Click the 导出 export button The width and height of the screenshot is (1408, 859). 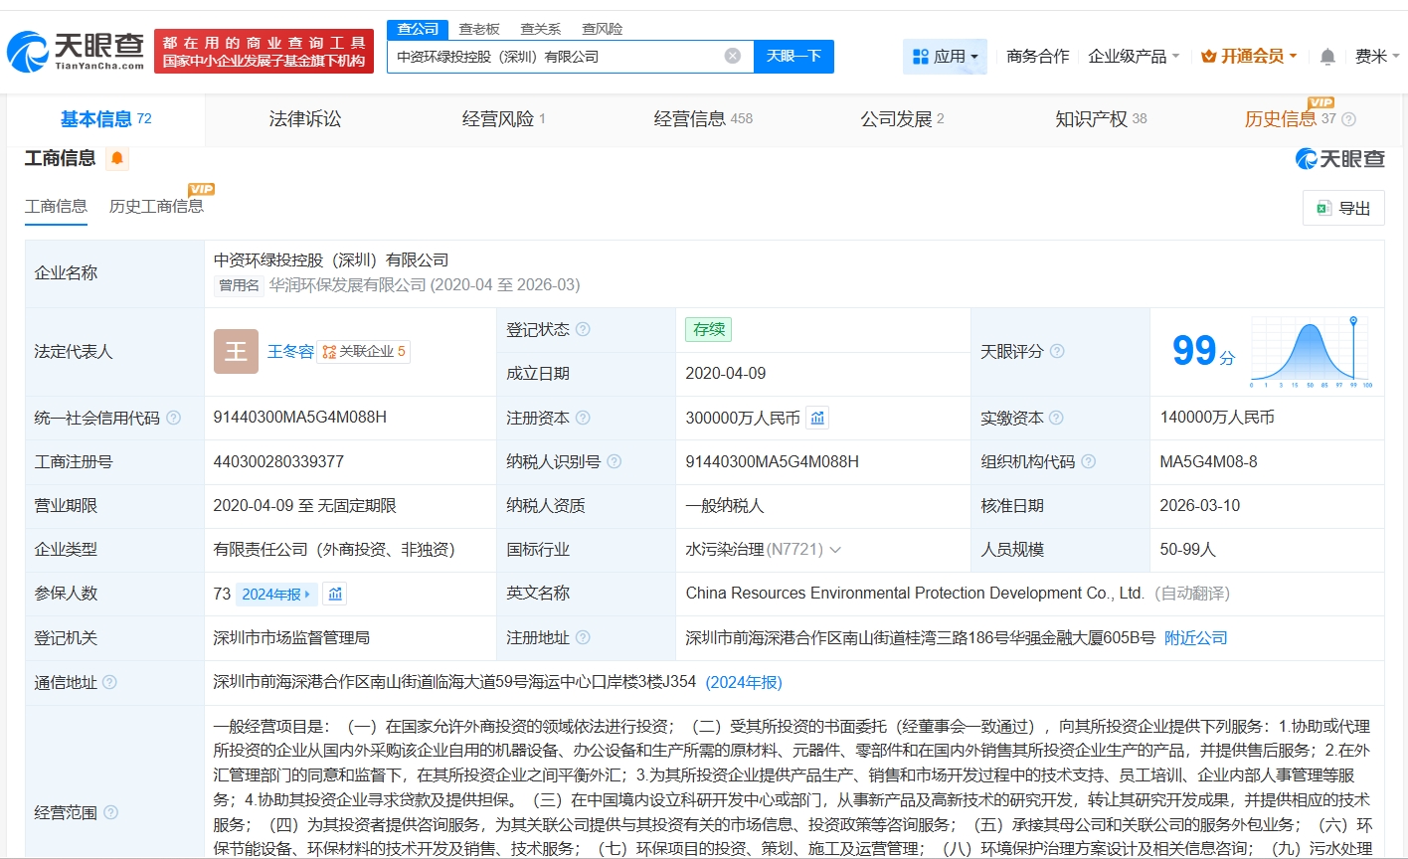[1343, 208]
